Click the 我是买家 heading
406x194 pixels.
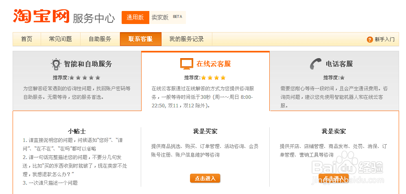click(x=205, y=131)
